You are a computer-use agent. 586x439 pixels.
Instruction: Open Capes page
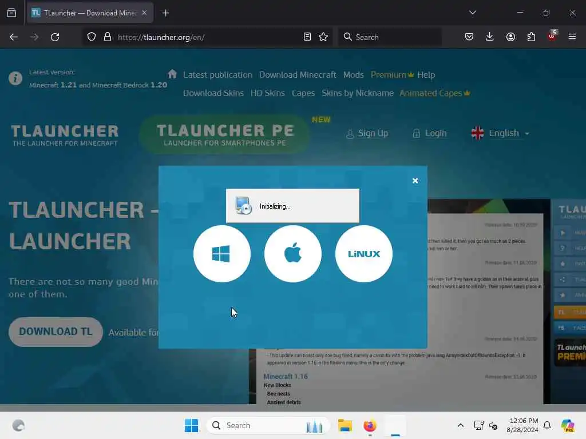[x=303, y=93]
